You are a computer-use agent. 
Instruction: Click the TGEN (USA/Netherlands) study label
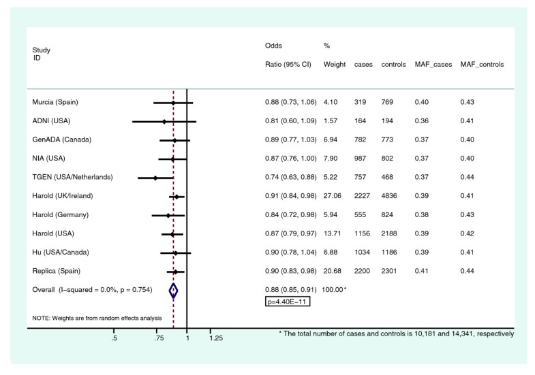pyautogui.click(x=72, y=177)
